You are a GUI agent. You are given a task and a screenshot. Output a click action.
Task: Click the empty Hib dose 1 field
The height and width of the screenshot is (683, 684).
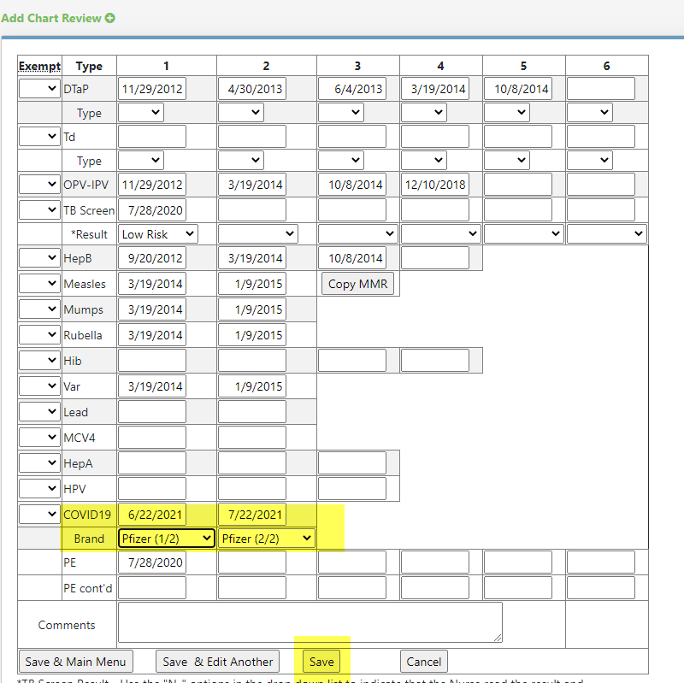[x=152, y=361]
